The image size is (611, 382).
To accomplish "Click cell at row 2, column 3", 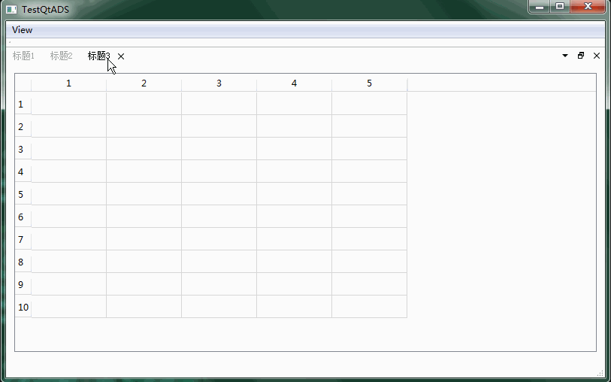I will [219, 126].
